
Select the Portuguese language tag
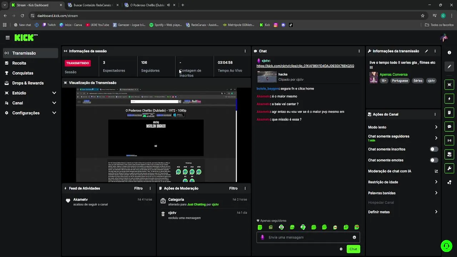(400, 81)
